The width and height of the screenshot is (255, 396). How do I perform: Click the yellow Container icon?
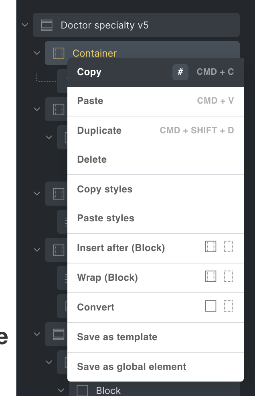(59, 53)
